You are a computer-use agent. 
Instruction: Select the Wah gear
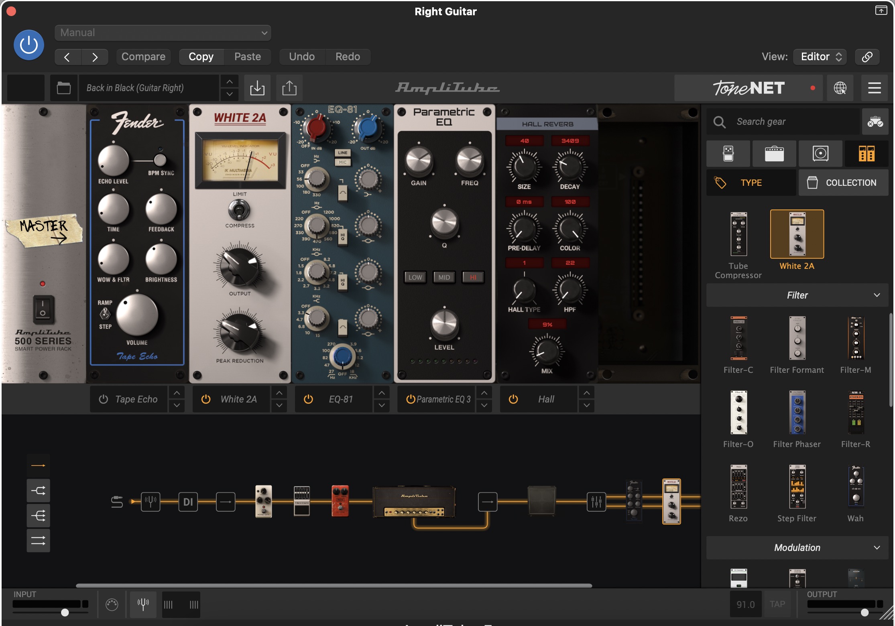pos(856,487)
